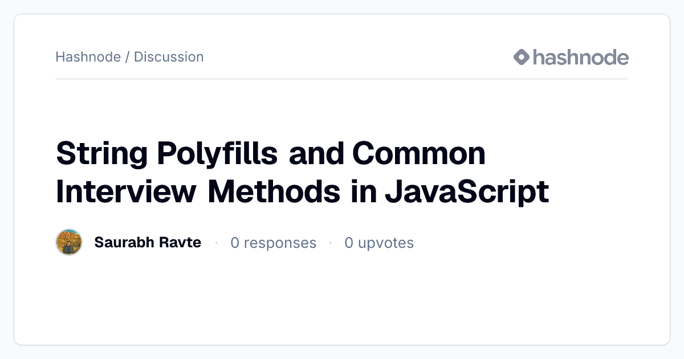The image size is (684, 359).
Task: Click the word responses
Action: 279,244
